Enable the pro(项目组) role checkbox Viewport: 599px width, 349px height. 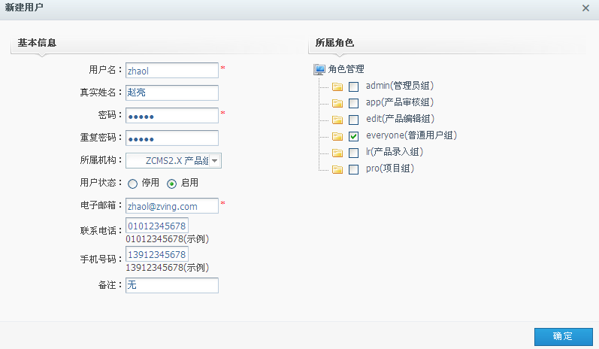[353, 169]
